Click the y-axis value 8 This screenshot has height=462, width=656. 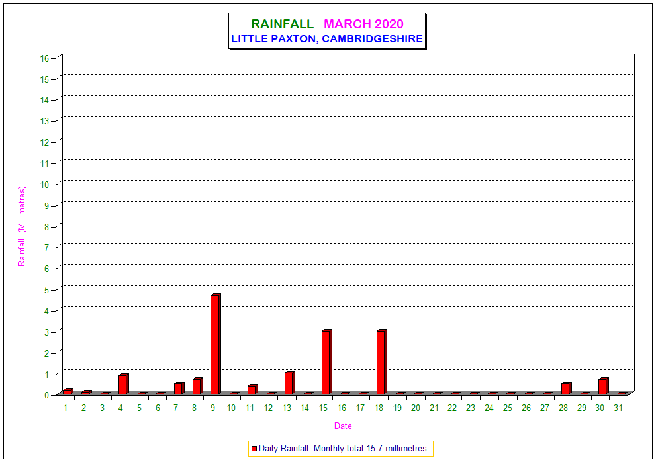pyautogui.click(x=47, y=227)
